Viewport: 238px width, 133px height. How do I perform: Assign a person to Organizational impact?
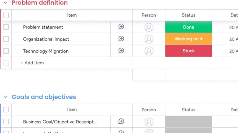click(x=149, y=39)
